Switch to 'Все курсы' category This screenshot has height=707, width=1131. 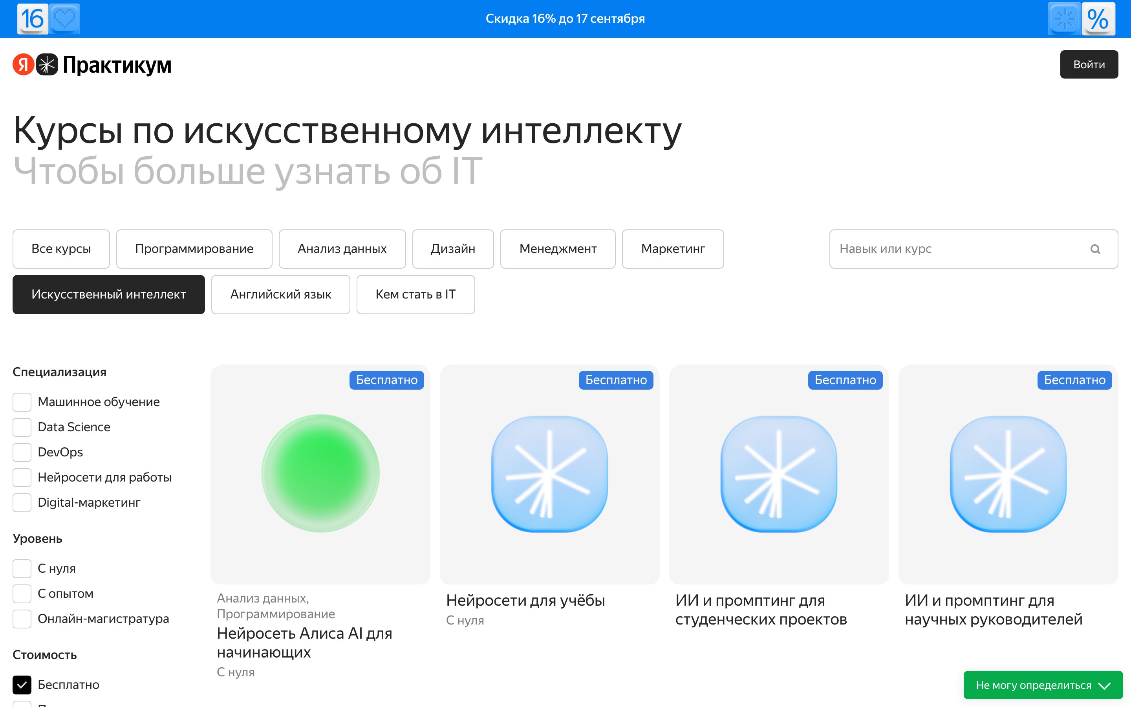pyautogui.click(x=61, y=249)
